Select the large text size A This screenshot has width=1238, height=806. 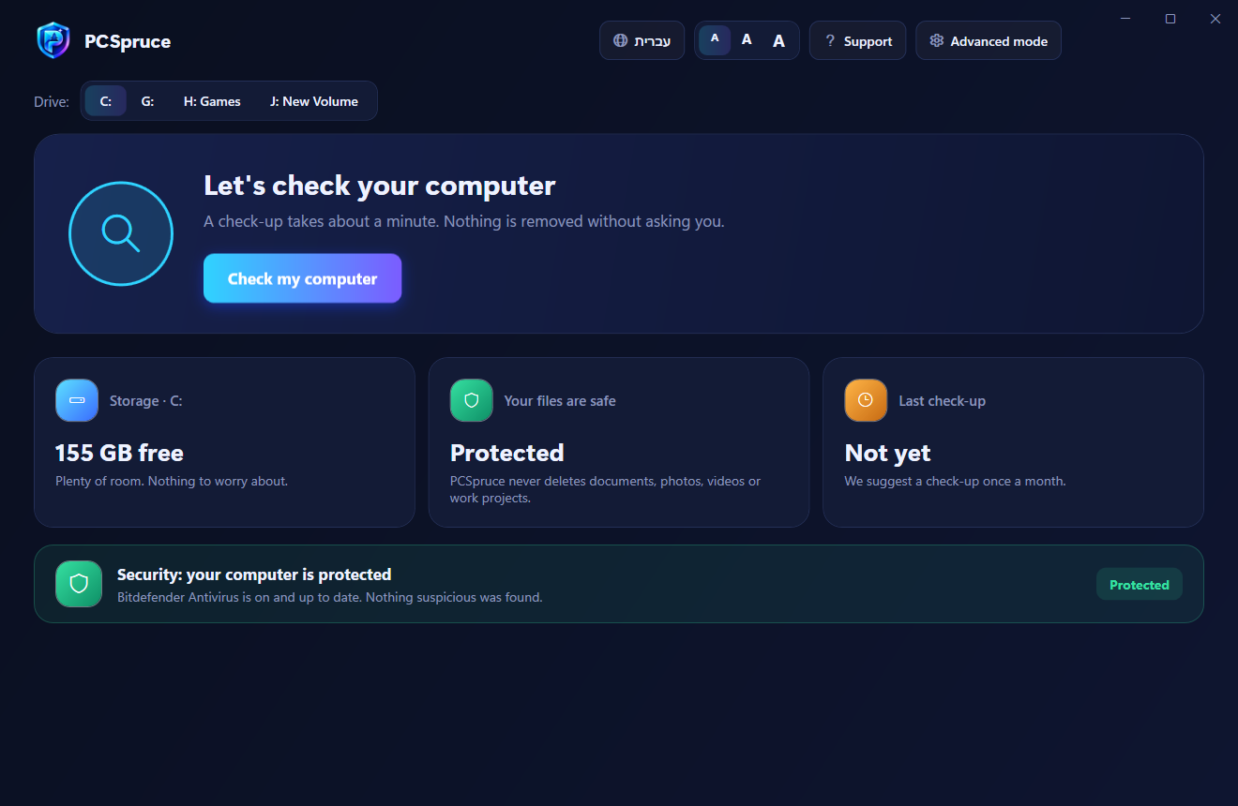tap(778, 40)
